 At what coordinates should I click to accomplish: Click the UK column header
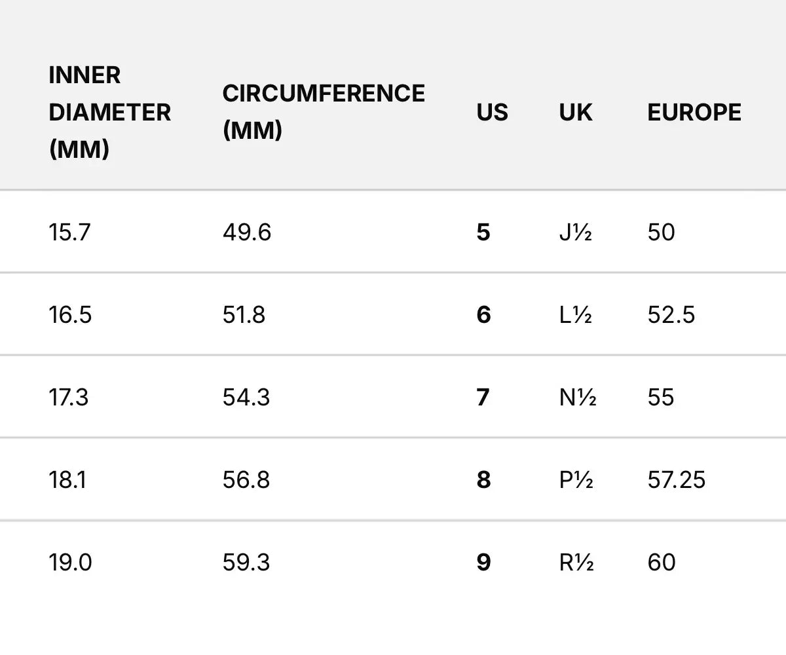point(576,113)
